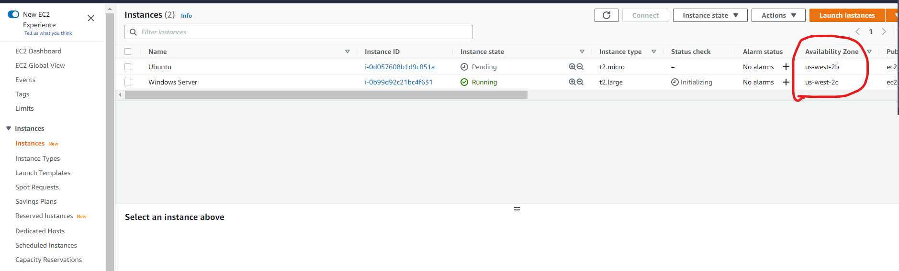The image size is (899, 271).
Task: Click the Ubuntu instance name cell
Action: coord(160,67)
